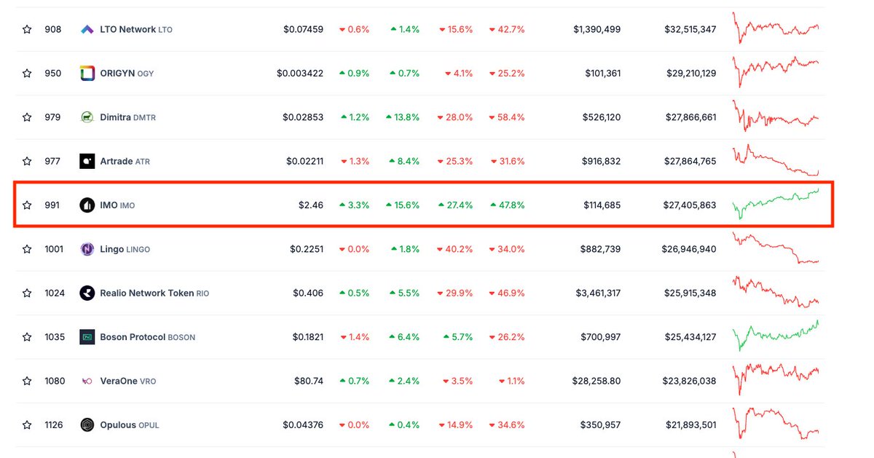
Task: Open the Lingo LINGO coin page
Action: (125, 249)
